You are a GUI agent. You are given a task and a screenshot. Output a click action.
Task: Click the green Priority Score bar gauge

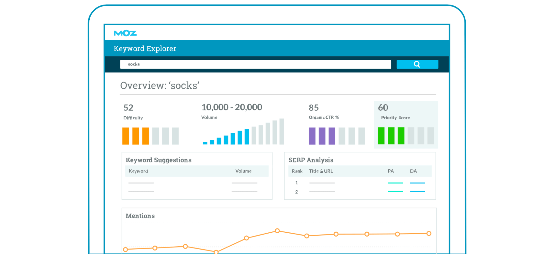coord(406,136)
